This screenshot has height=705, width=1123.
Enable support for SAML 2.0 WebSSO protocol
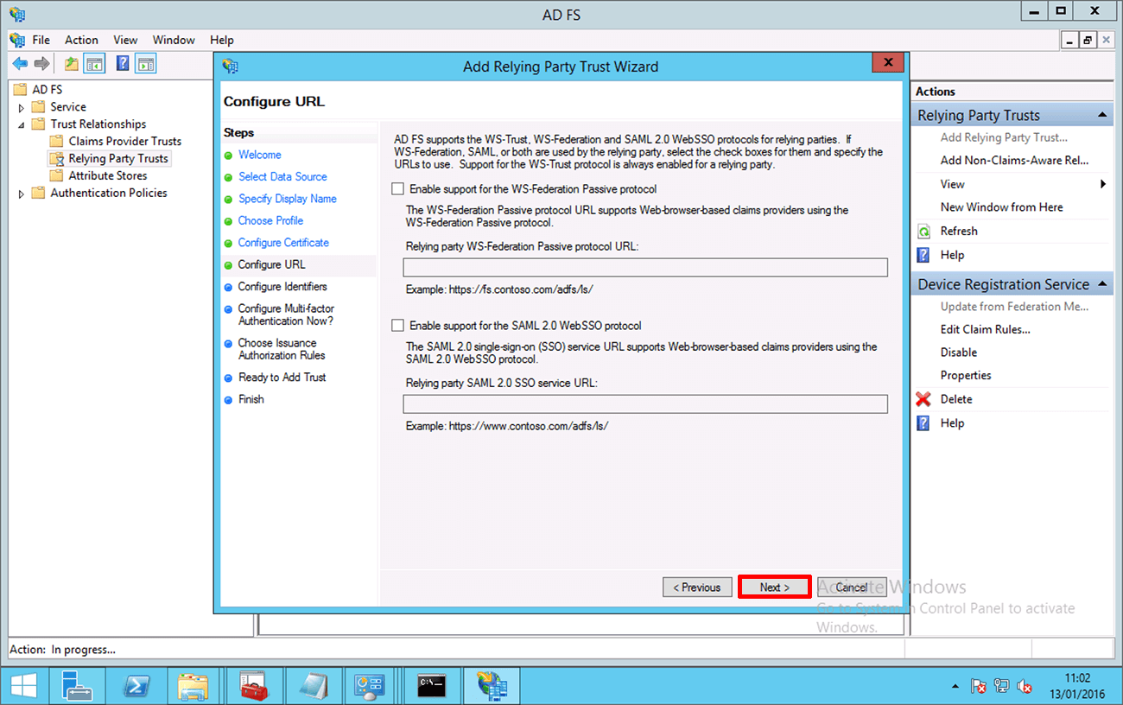click(x=397, y=326)
